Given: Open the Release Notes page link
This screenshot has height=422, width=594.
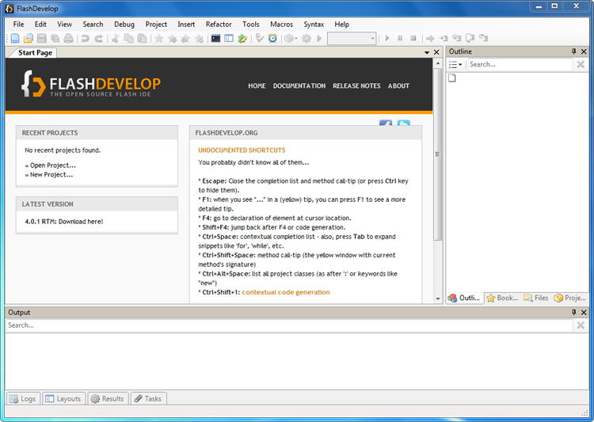Looking at the screenshot, I should pyautogui.click(x=356, y=86).
